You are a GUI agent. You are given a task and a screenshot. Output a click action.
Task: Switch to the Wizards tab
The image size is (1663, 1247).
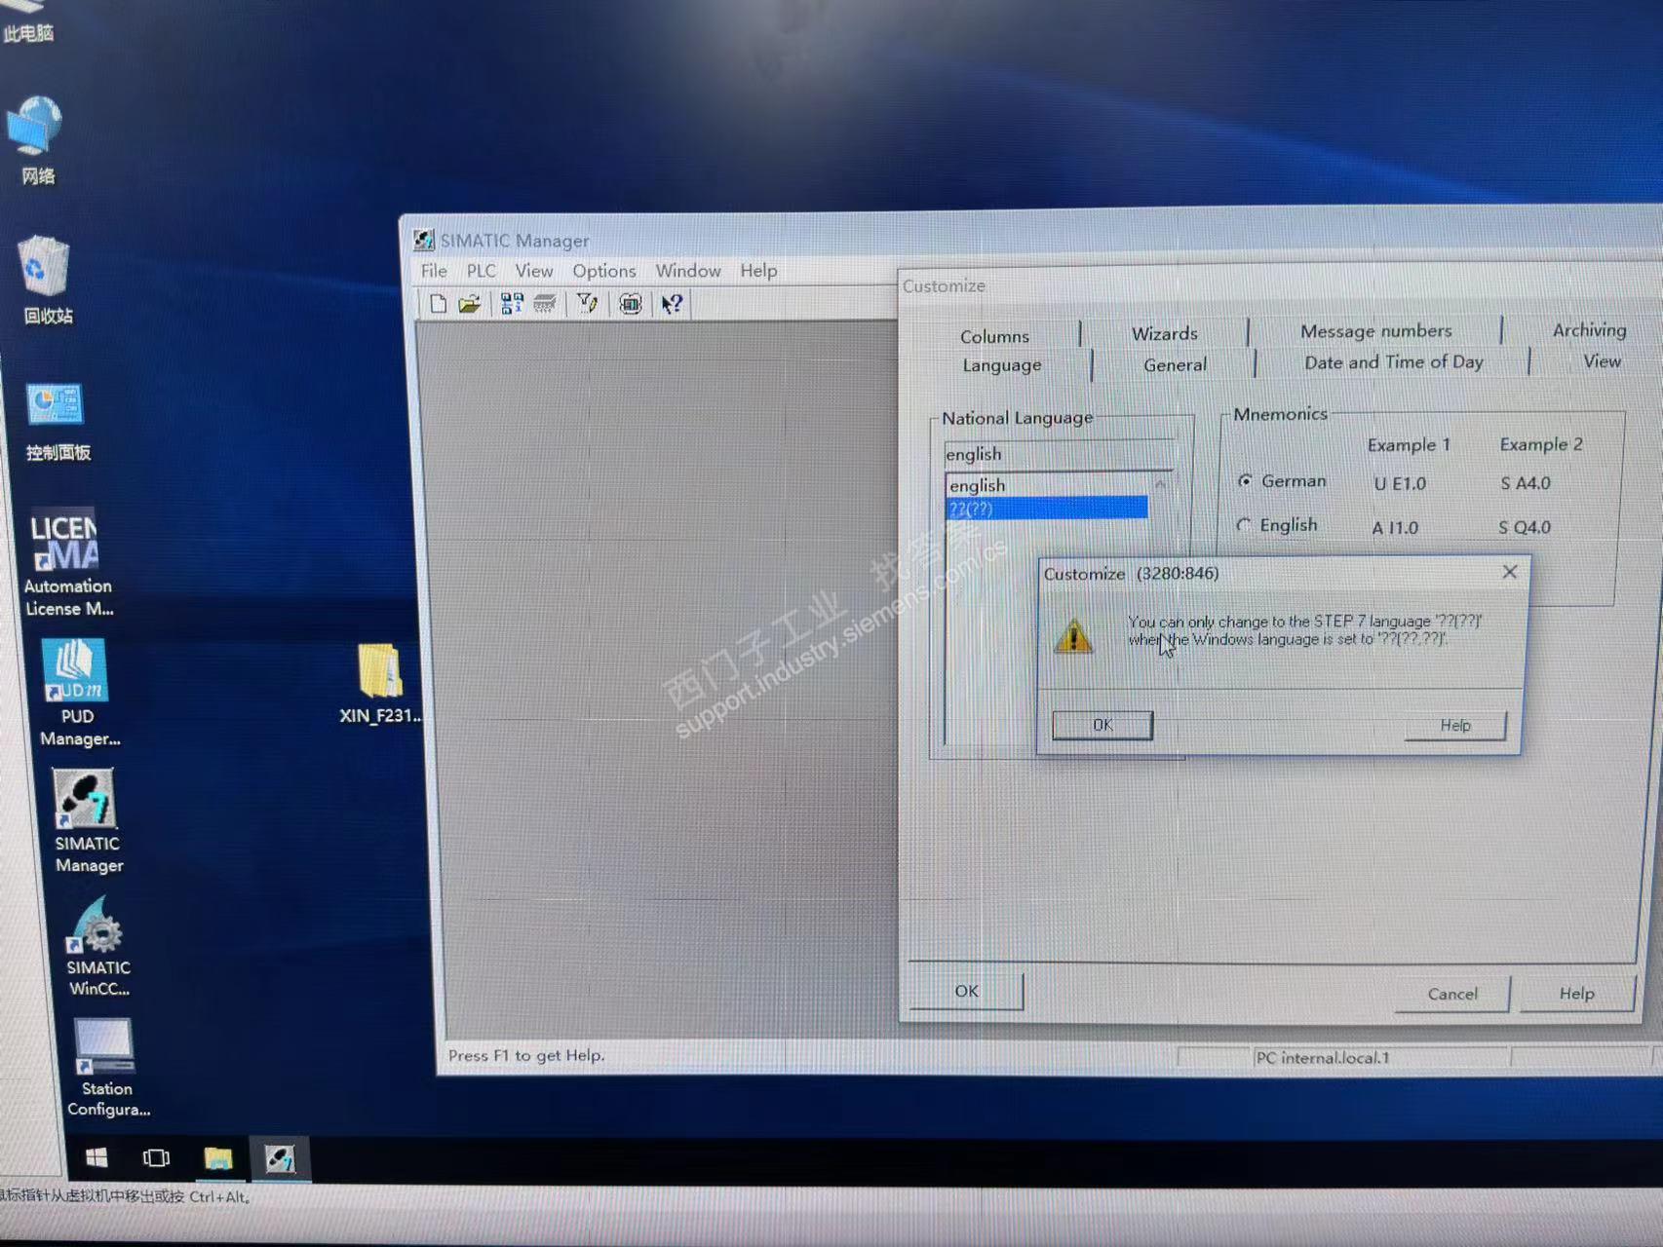pyautogui.click(x=1165, y=334)
